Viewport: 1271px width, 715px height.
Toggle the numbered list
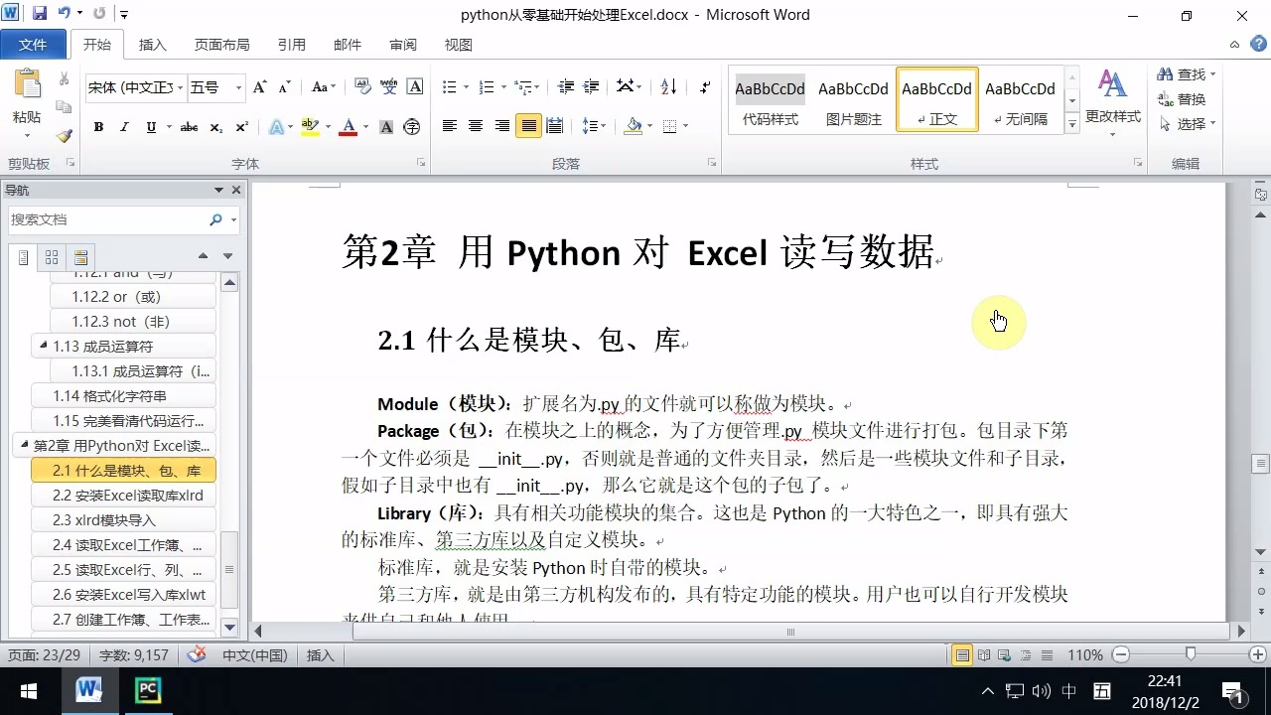coord(486,86)
